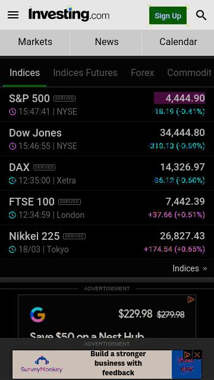The height and width of the screenshot is (380, 214).
Task: Click the SurveyMonkey logo
Action: 42,364
